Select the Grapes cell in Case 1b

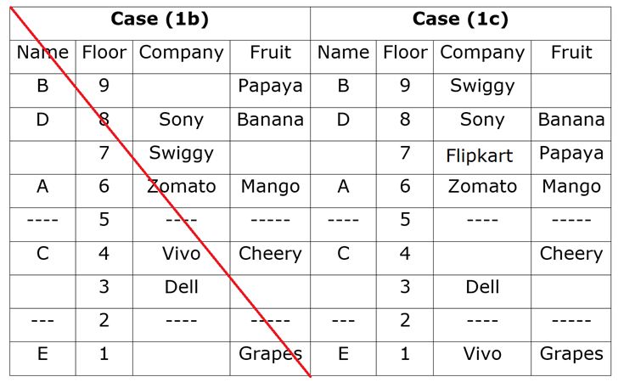[270, 354]
